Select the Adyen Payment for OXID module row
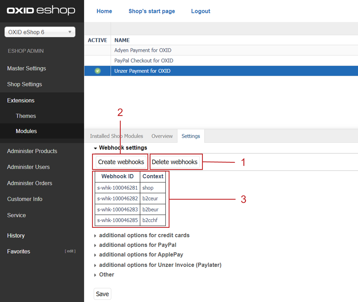The height and width of the screenshot is (302, 358). click(221, 50)
